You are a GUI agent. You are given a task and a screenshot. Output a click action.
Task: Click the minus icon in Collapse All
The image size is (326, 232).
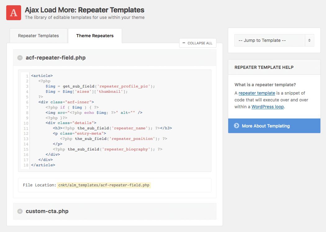coord(183,43)
